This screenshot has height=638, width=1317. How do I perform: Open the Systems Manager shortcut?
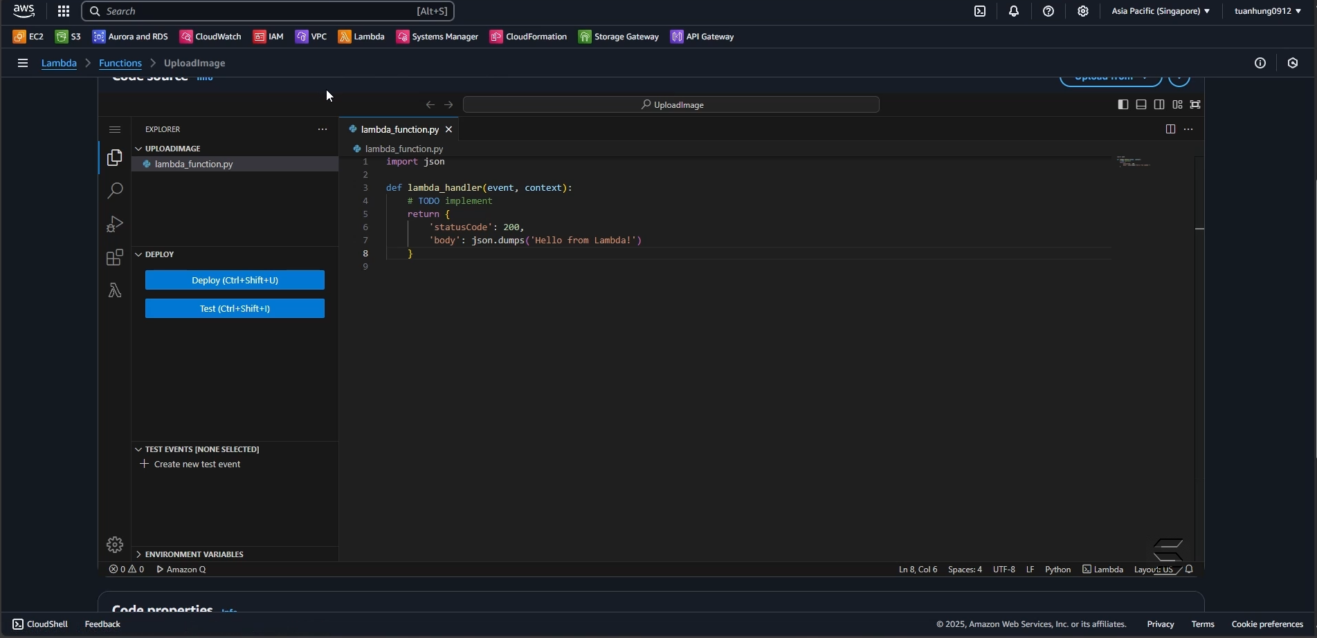(x=437, y=37)
